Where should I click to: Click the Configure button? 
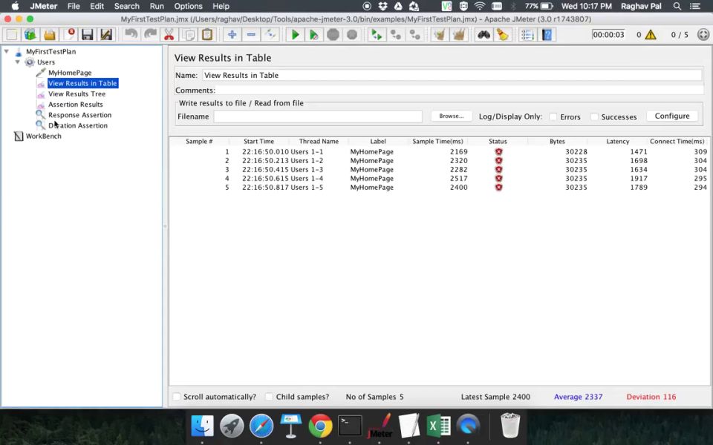(x=672, y=116)
